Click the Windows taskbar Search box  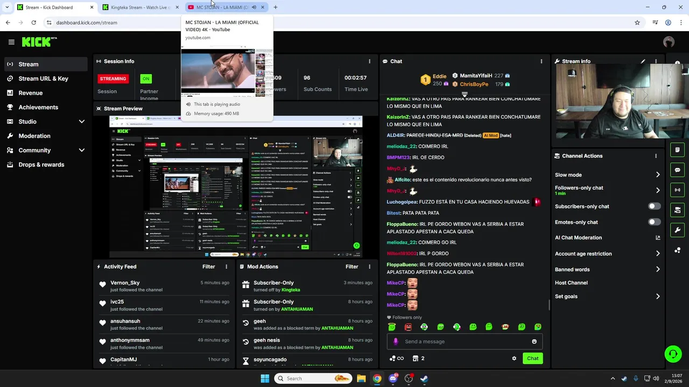(x=313, y=378)
